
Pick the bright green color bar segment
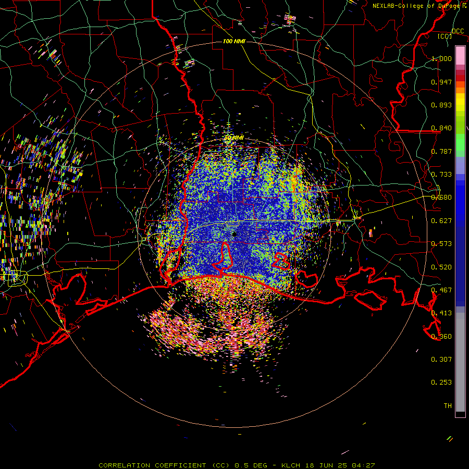(460, 142)
